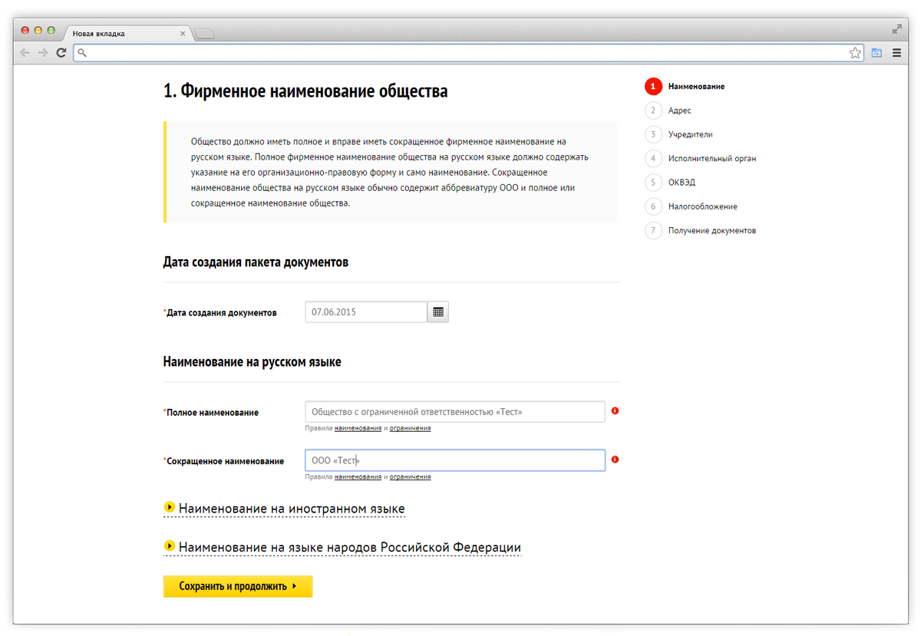Viewport: 921px width, 636px height.
Task: Click info icon beside Сокращенное наименование field
Action: tap(615, 460)
